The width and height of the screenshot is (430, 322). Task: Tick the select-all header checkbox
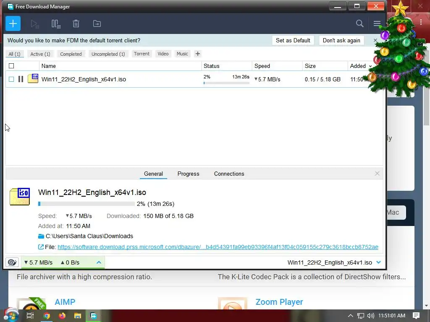point(11,66)
